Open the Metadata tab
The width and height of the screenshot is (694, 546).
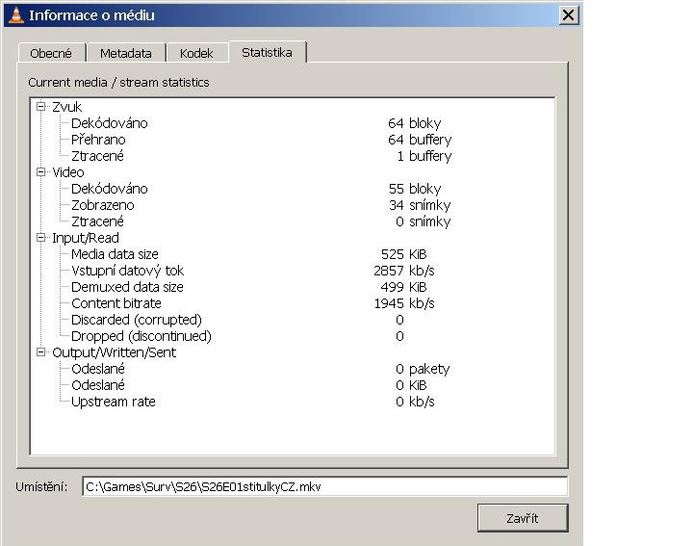tap(125, 54)
